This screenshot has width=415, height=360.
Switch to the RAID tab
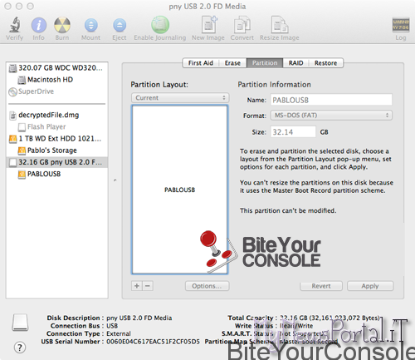(295, 63)
